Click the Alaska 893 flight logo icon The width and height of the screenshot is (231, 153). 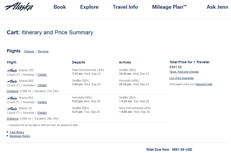click(12, 81)
